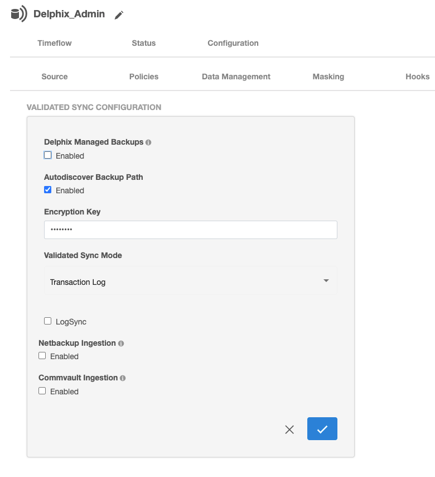Click info icon beside Delphix Managed Backups
Image resolution: width=435 pixels, height=477 pixels.
pos(148,142)
